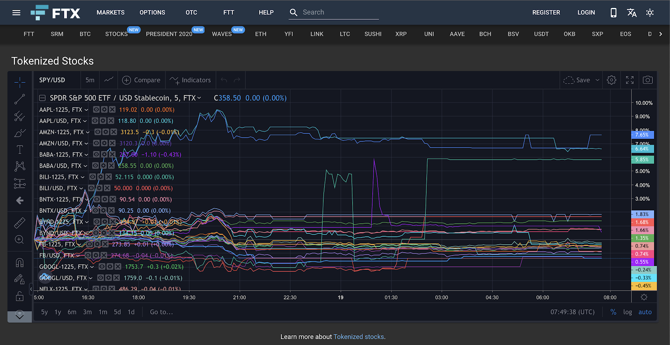This screenshot has height=345, width=670.
Task: Expand the SPDR S&P 500 ETF title dropdown
Action: coord(199,98)
